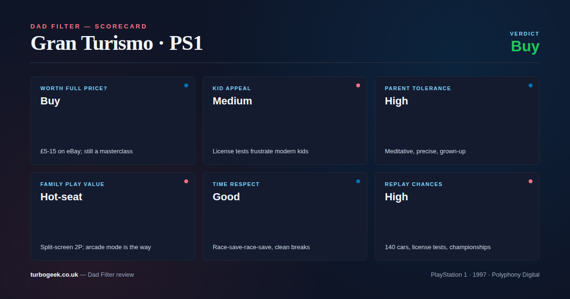Viewport: 570px width, 299px height.
Task: Open the turbogeek.co.uk link in footer
Action: tap(54, 274)
